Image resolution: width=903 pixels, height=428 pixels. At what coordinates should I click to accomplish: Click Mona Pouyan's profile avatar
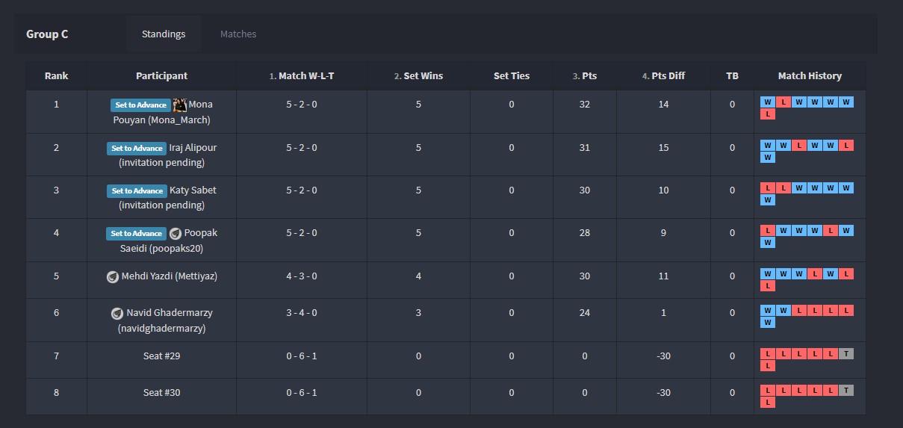pyautogui.click(x=179, y=105)
